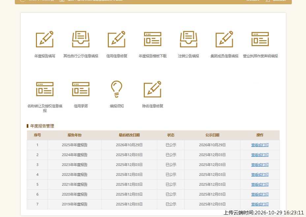View or print the 2023年年度报告 row
Screen dimensions: 306x217
[x=260, y=165]
